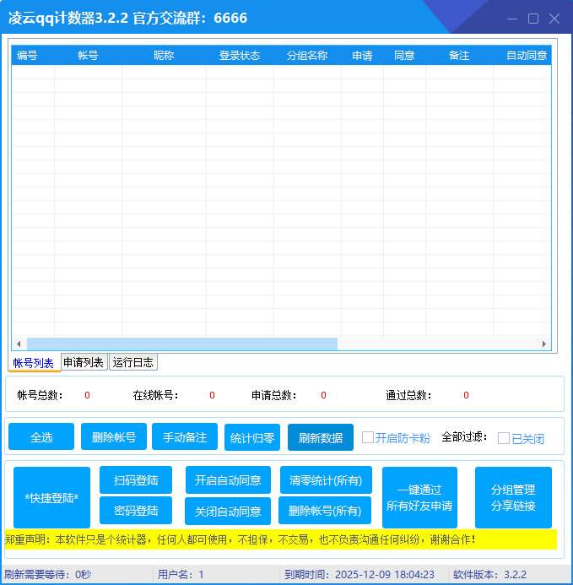The height and width of the screenshot is (585, 573).
Task: Click the 删除帐号 button in the upper button row
Action: pyautogui.click(x=114, y=437)
